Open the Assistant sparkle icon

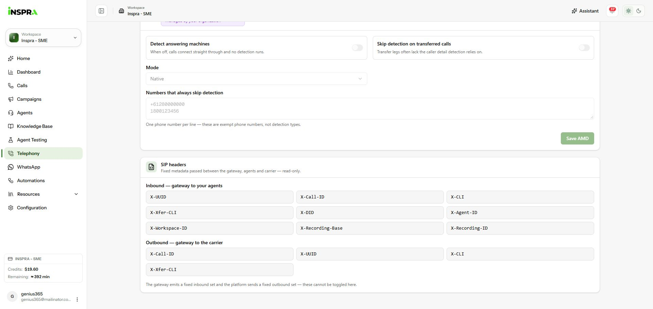(x=574, y=11)
